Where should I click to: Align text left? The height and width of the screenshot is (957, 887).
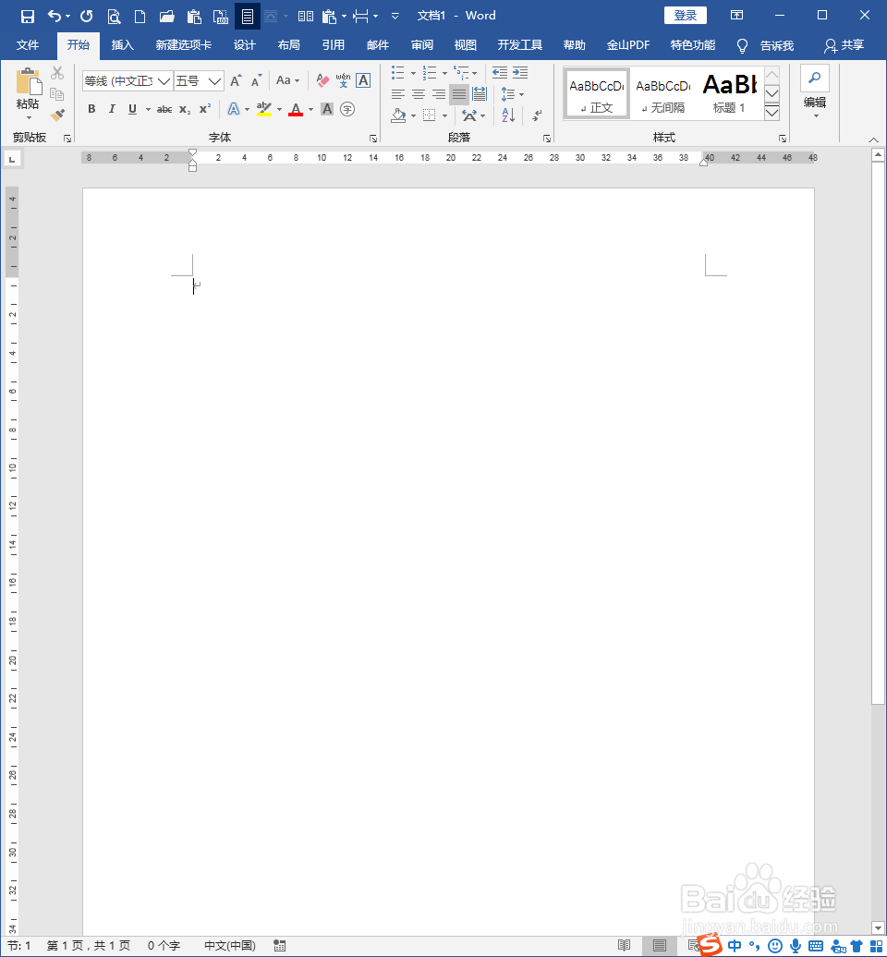tap(398, 94)
